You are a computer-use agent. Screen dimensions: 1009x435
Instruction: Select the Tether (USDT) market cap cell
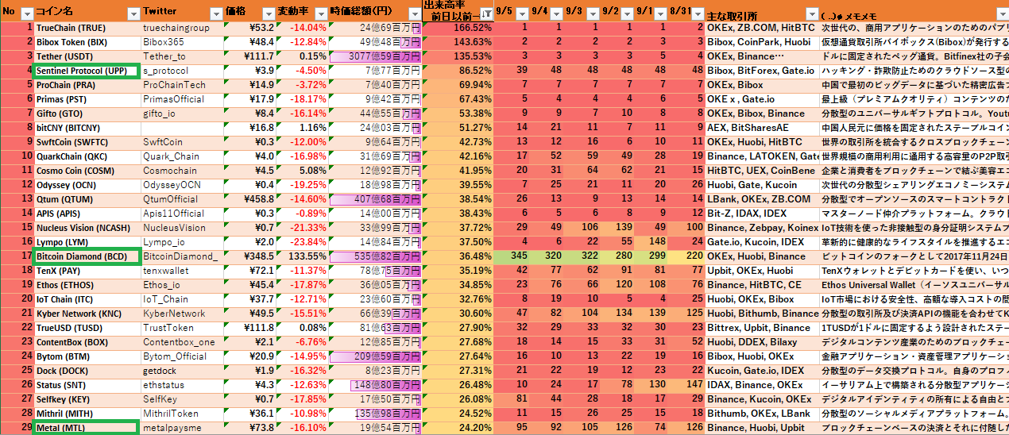[x=375, y=56]
